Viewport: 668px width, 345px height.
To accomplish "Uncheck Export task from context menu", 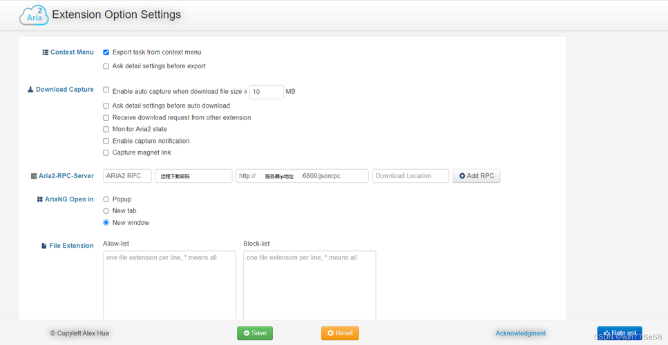I will tap(106, 52).
